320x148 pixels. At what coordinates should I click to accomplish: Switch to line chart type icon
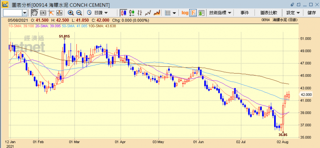coord(148,13)
